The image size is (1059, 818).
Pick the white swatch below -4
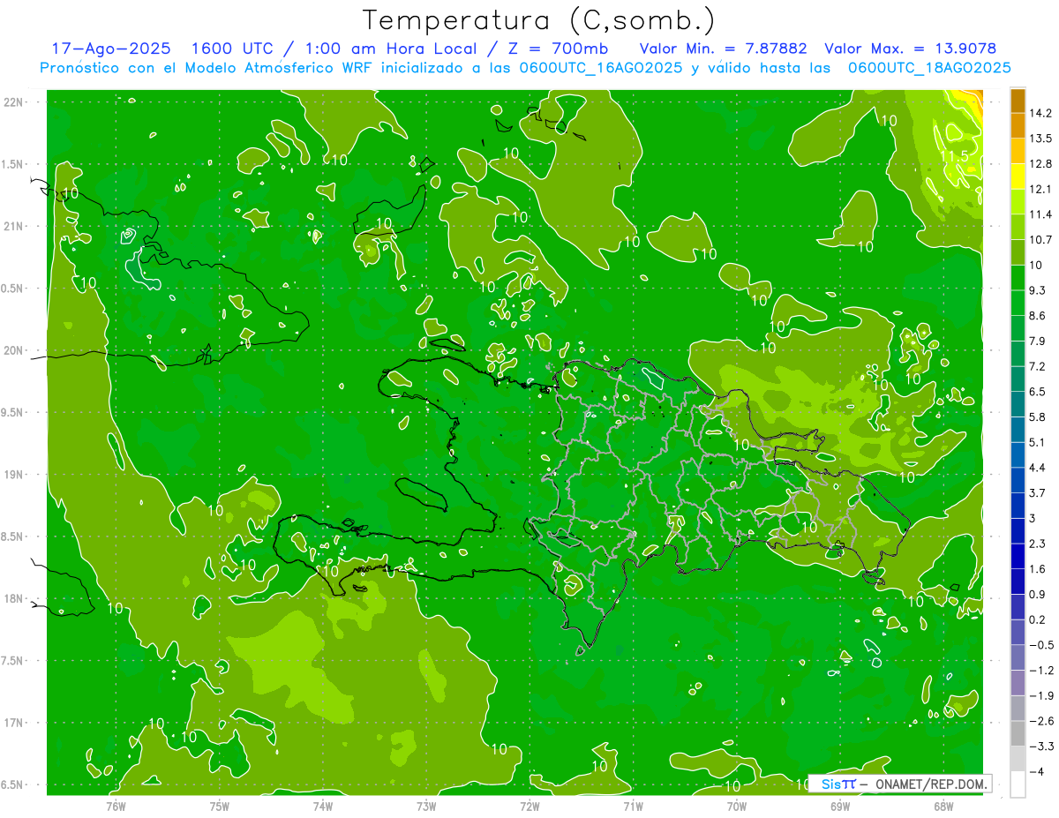click(x=1018, y=784)
